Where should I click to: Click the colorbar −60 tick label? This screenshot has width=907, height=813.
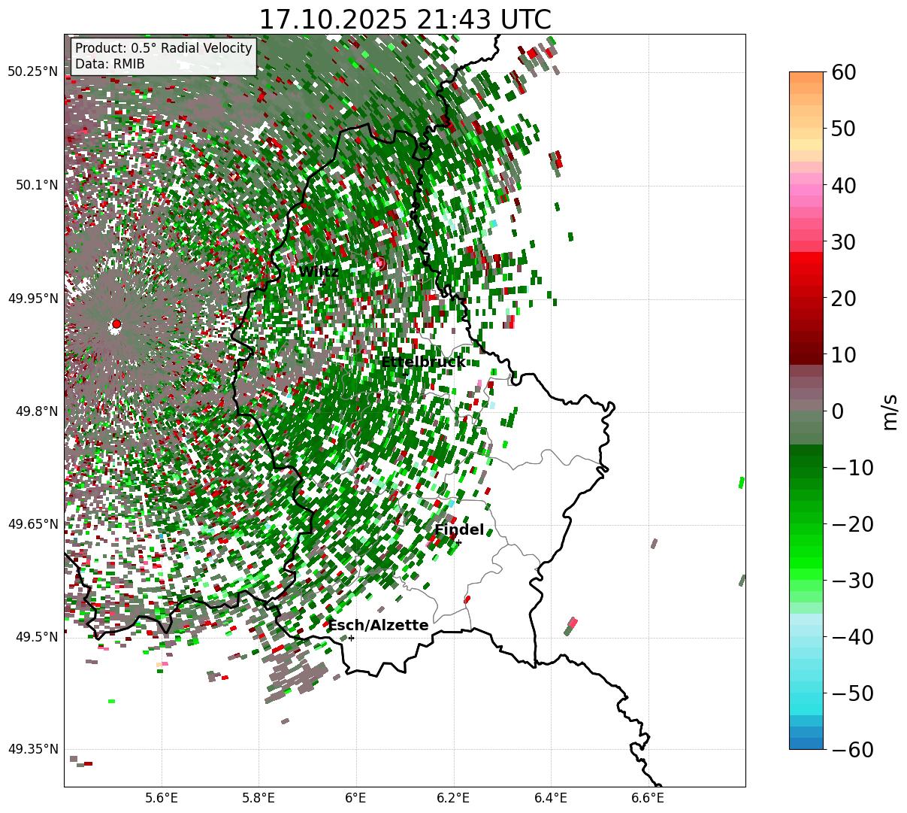tap(852, 750)
